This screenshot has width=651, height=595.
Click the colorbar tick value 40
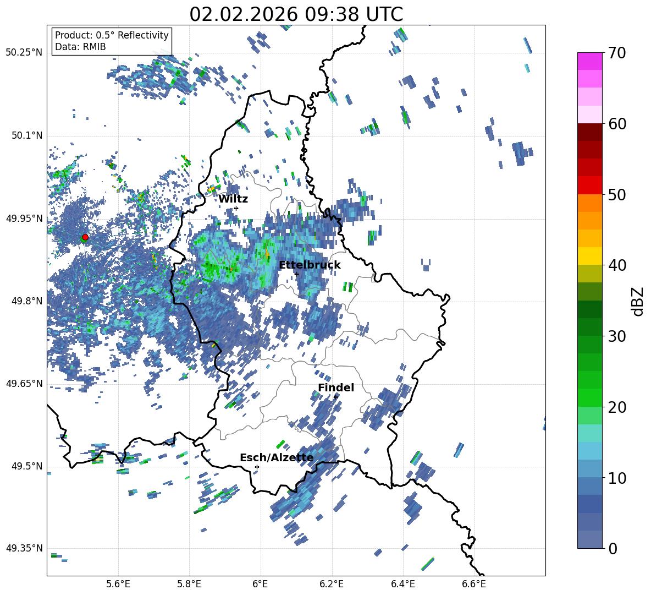pyautogui.click(x=617, y=265)
